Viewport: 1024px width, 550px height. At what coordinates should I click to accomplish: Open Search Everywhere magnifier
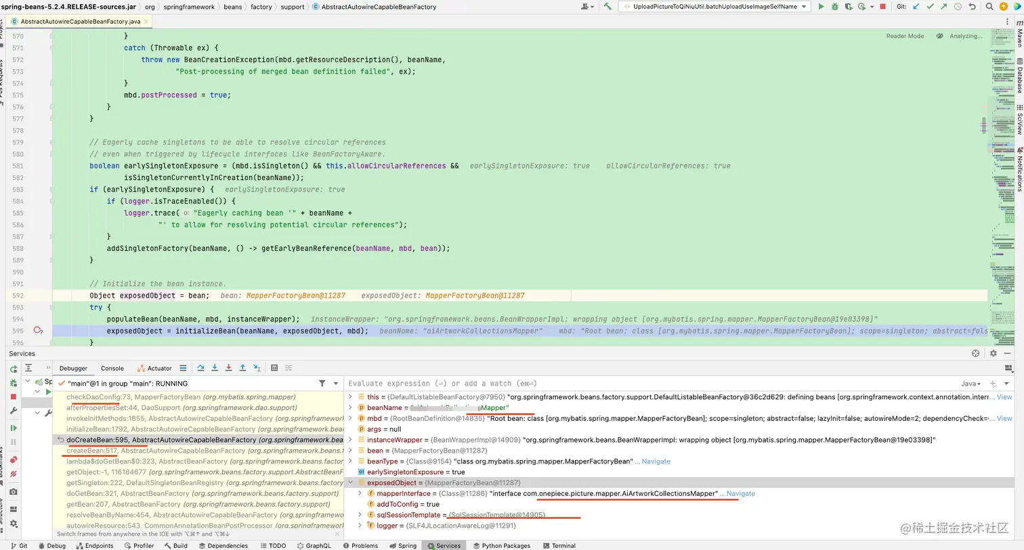coord(989,7)
